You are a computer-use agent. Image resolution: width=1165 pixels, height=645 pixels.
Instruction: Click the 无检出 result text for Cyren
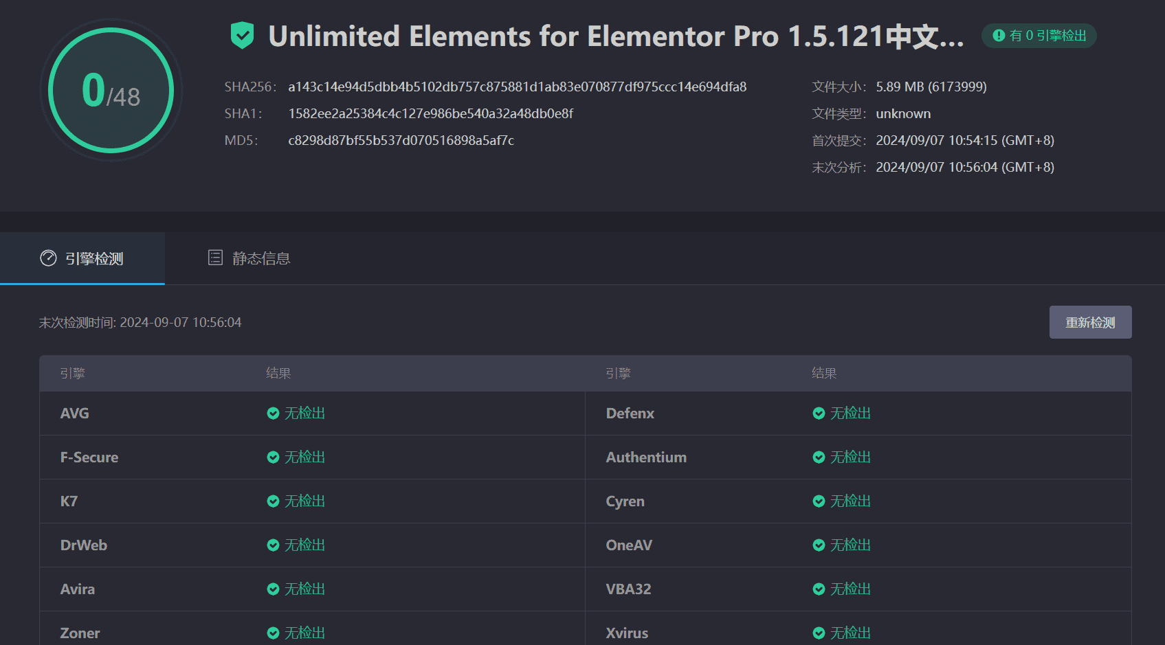tap(850, 501)
